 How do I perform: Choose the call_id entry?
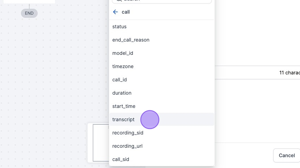click(x=120, y=80)
